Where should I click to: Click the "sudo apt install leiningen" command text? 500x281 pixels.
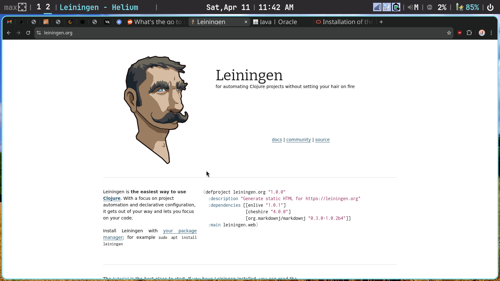click(150, 241)
